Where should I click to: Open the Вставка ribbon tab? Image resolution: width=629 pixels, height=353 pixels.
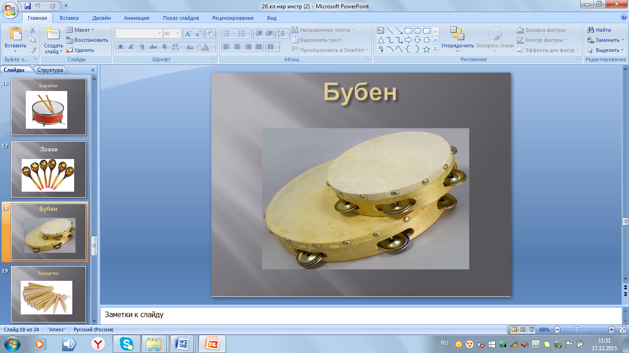coord(69,18)
